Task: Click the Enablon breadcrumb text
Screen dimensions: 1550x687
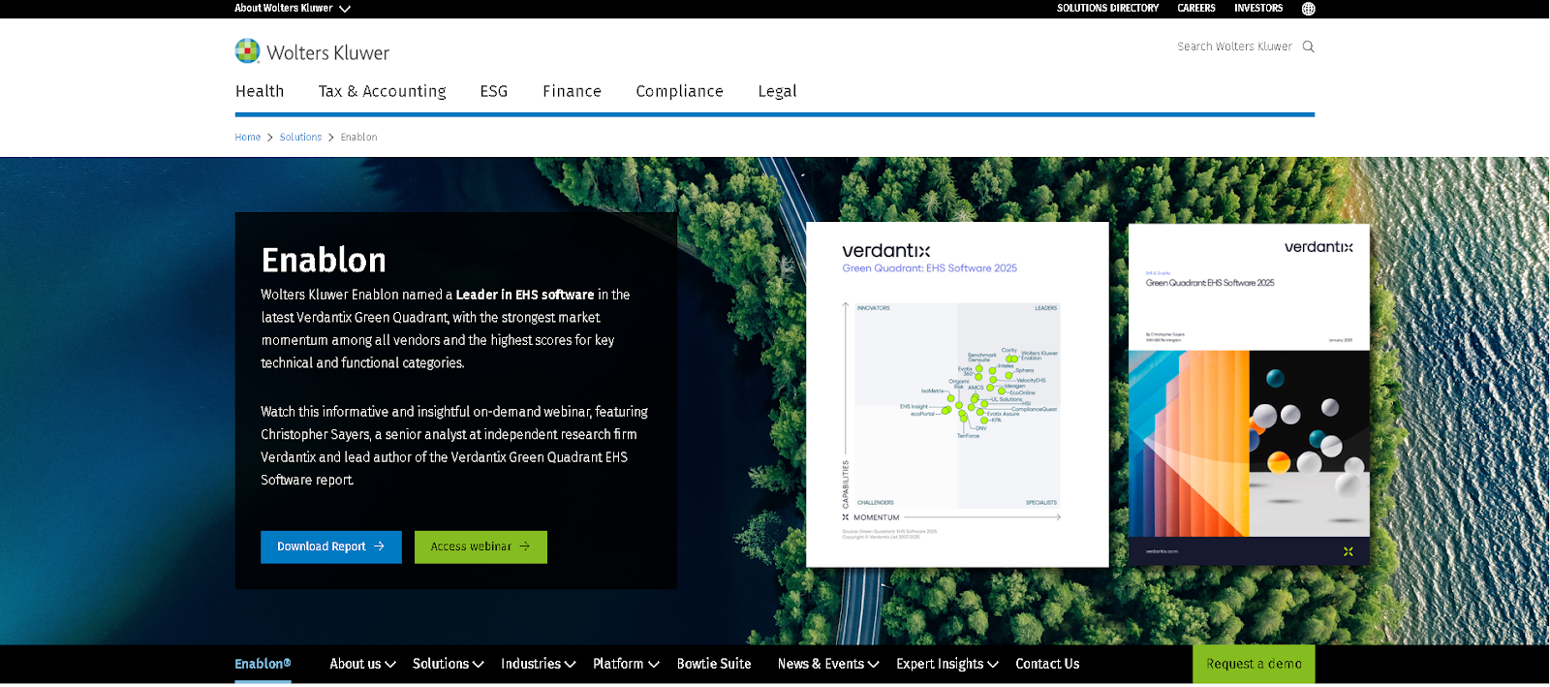Action: [358, 138]
